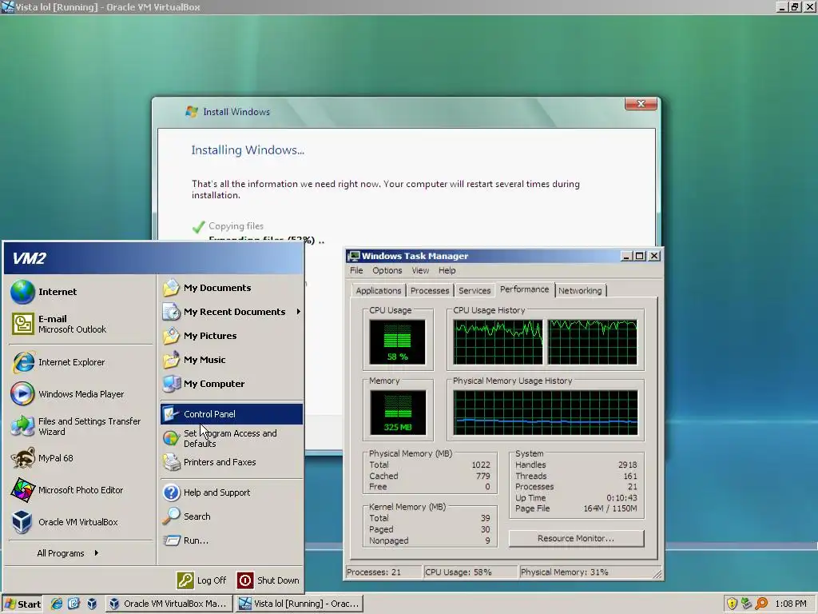Viewport: 818px width, 614px height.
Task: Switch to the Services tab
Action: [475, 291]
